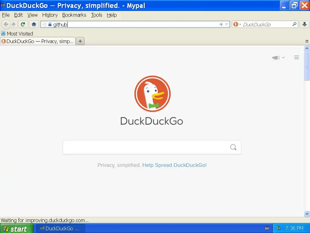Click the scrollbar up arrow
This screenshot has height=233, width=310.
pyautogui.click(x=307, y=48)
